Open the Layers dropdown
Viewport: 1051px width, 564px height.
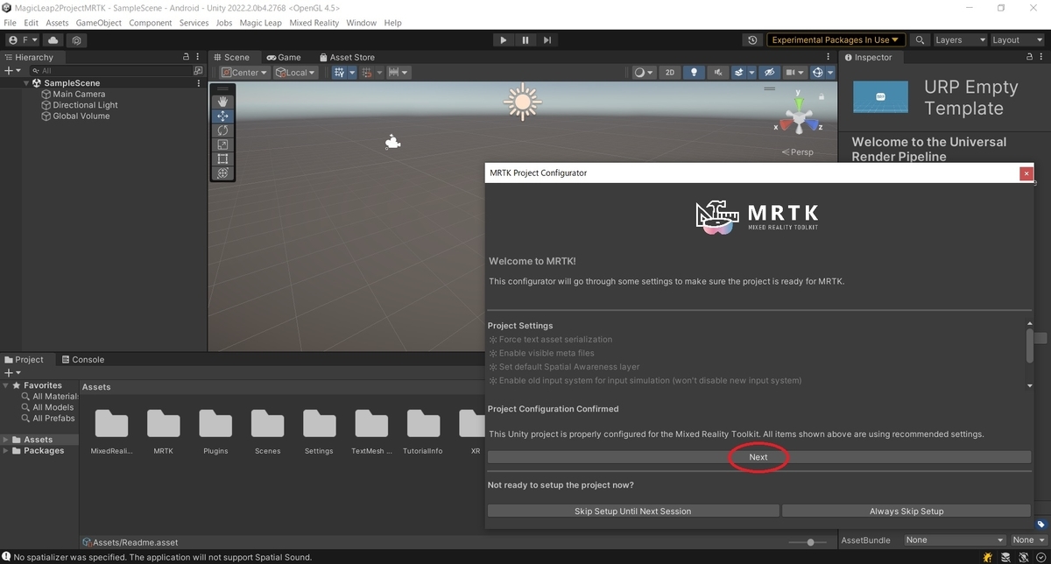(x=960, y=40)
